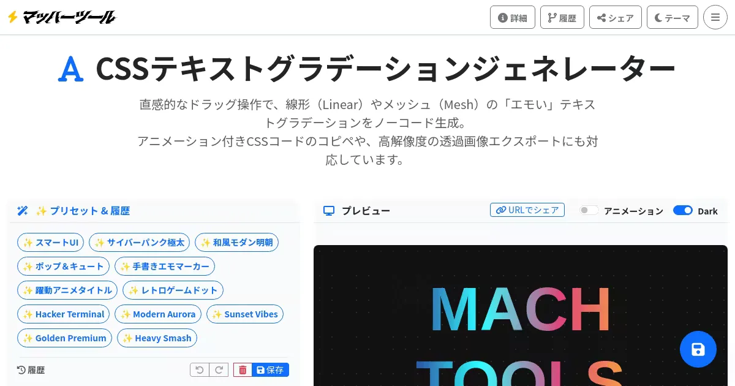
Task: Toggle the アニメーション switch on
Action: pyautogui.click(x=589, y=210)
